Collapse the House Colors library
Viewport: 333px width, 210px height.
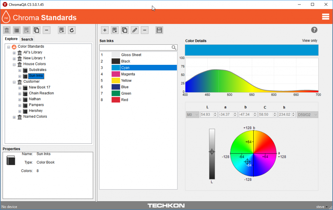[14, 64]
